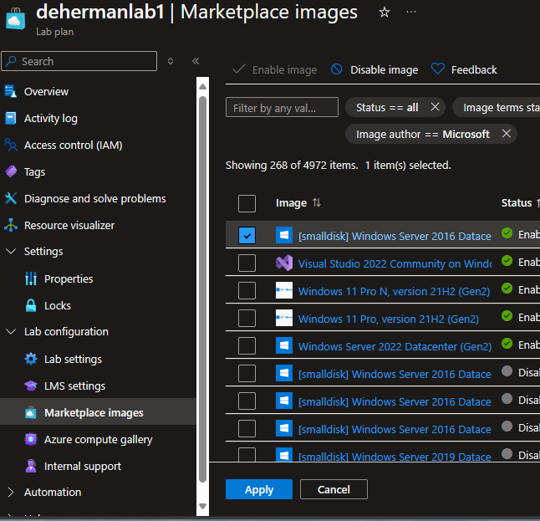Click the Azure compute gallery icon
The image size is (540, 521).
(31, 439)
